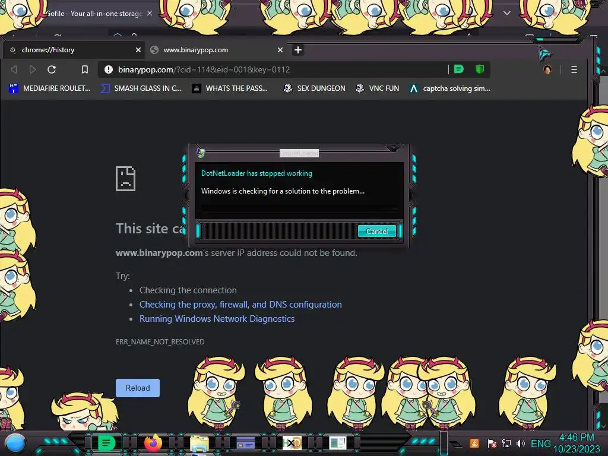Click the blue Reload button
This screenshot has height=456, width=608.
point(138,388)
